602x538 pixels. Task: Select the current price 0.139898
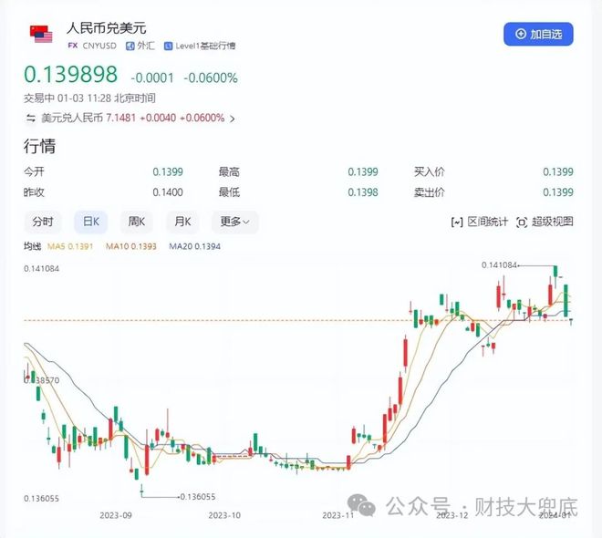(x=70, y=75)
